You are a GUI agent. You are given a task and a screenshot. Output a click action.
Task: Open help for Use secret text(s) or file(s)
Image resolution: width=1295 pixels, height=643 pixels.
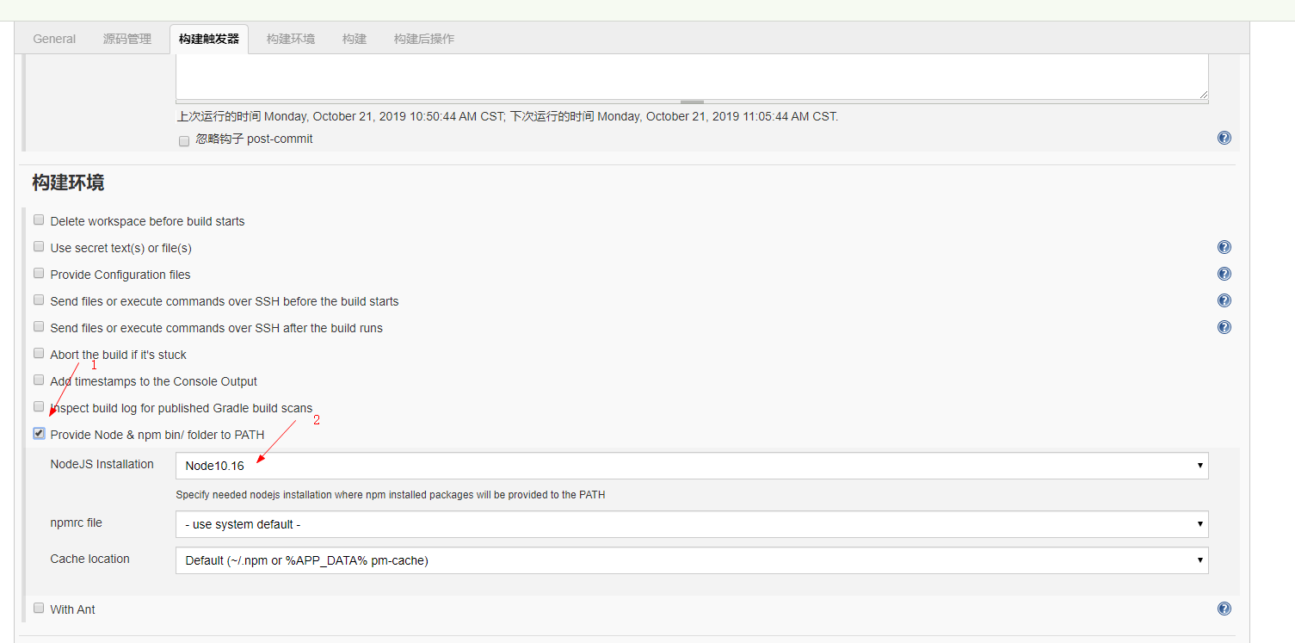[x=1224, y=247]
